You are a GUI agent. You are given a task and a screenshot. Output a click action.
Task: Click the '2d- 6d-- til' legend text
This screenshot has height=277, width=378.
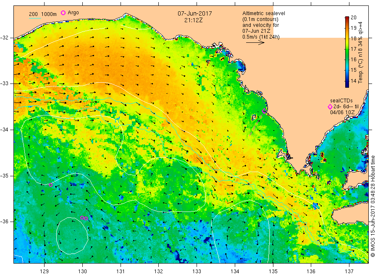point(346,107)
